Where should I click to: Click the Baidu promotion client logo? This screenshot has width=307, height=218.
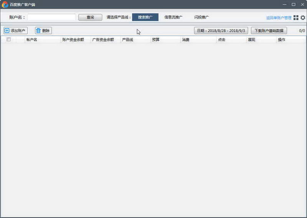coord(5,4)
